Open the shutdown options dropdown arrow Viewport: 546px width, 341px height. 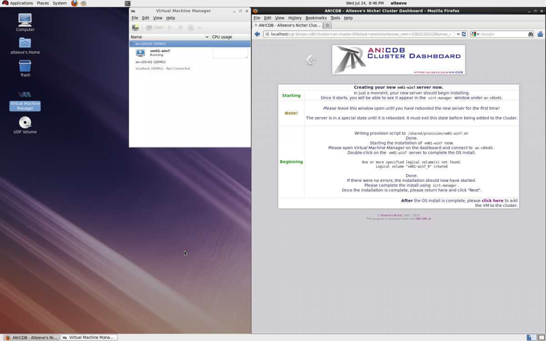pyautogui.click(x=199, y=28)
